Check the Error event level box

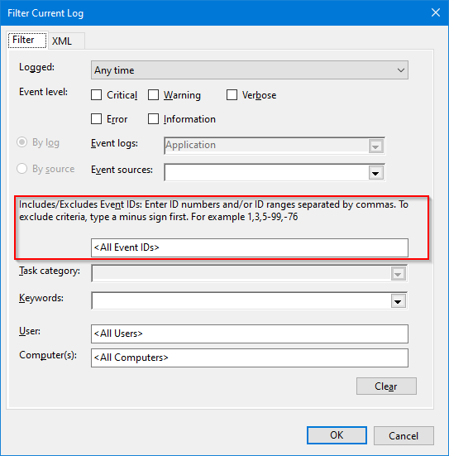(96, 119)
